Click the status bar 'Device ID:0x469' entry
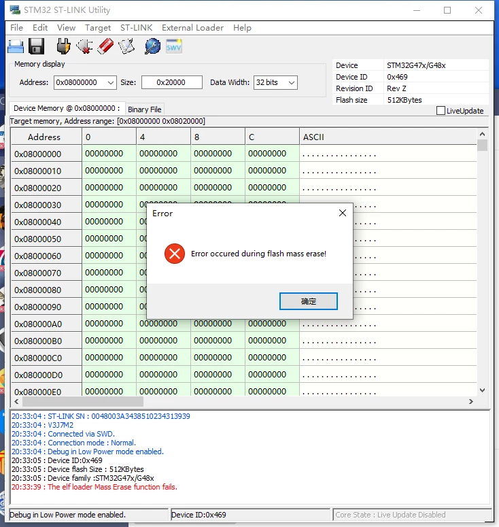Image resolution: width=499 pixels, height=527 pixels. click(x=250, y=515)
